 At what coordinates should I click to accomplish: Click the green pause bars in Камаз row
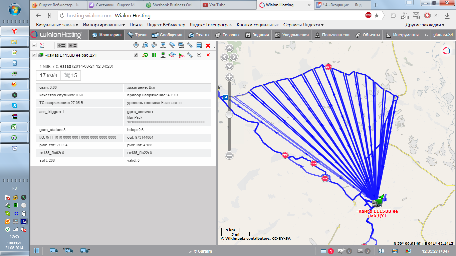coord(154,55)
